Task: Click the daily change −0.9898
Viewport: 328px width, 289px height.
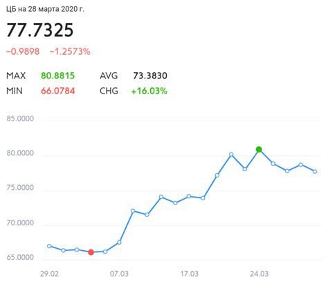Action: pyautogui.click(x=23, y=51)
